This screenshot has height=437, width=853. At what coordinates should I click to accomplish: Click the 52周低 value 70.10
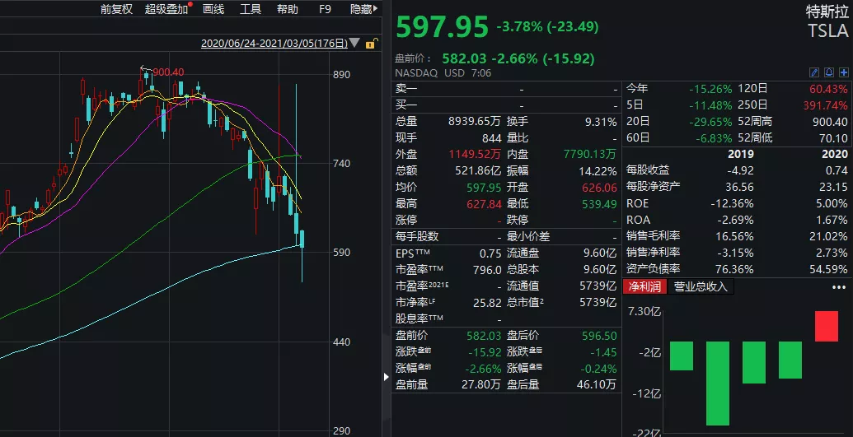(x=833, y=138)
